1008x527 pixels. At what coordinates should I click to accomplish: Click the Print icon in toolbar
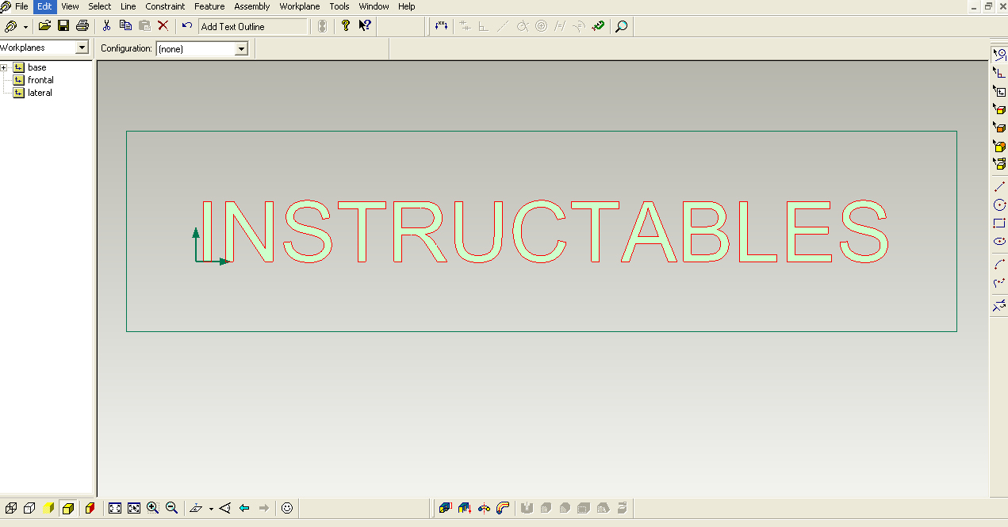[x=82, y=26]
